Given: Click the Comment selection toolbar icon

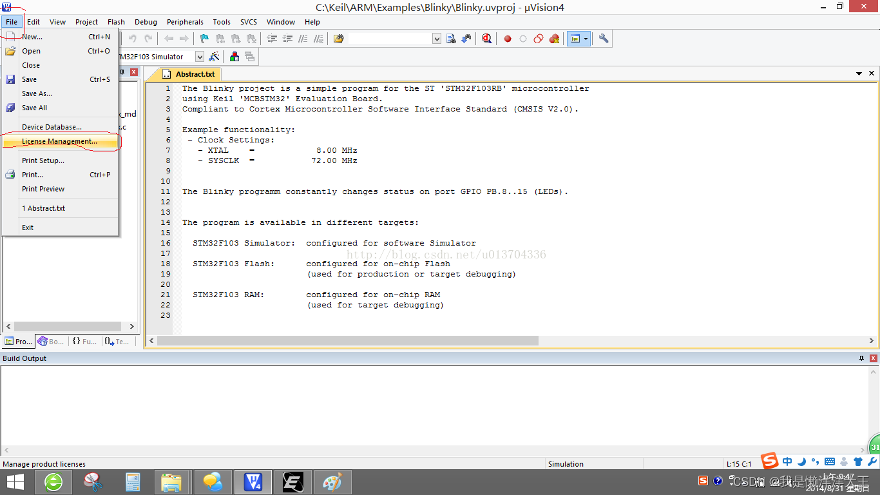Looking at the screenshot, I should tap(303, 39).
